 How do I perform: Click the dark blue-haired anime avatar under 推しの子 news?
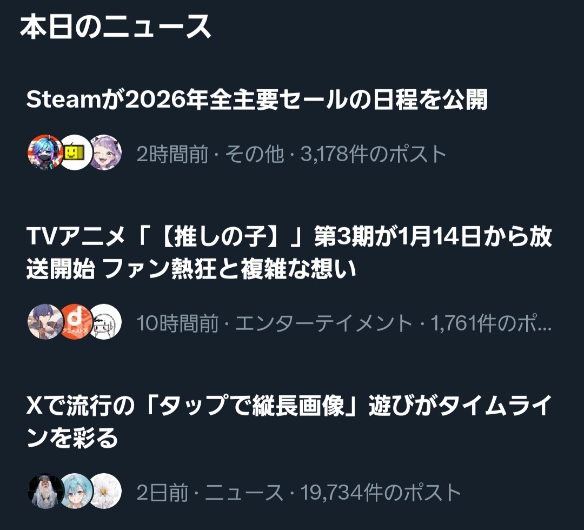pos(45,322)
